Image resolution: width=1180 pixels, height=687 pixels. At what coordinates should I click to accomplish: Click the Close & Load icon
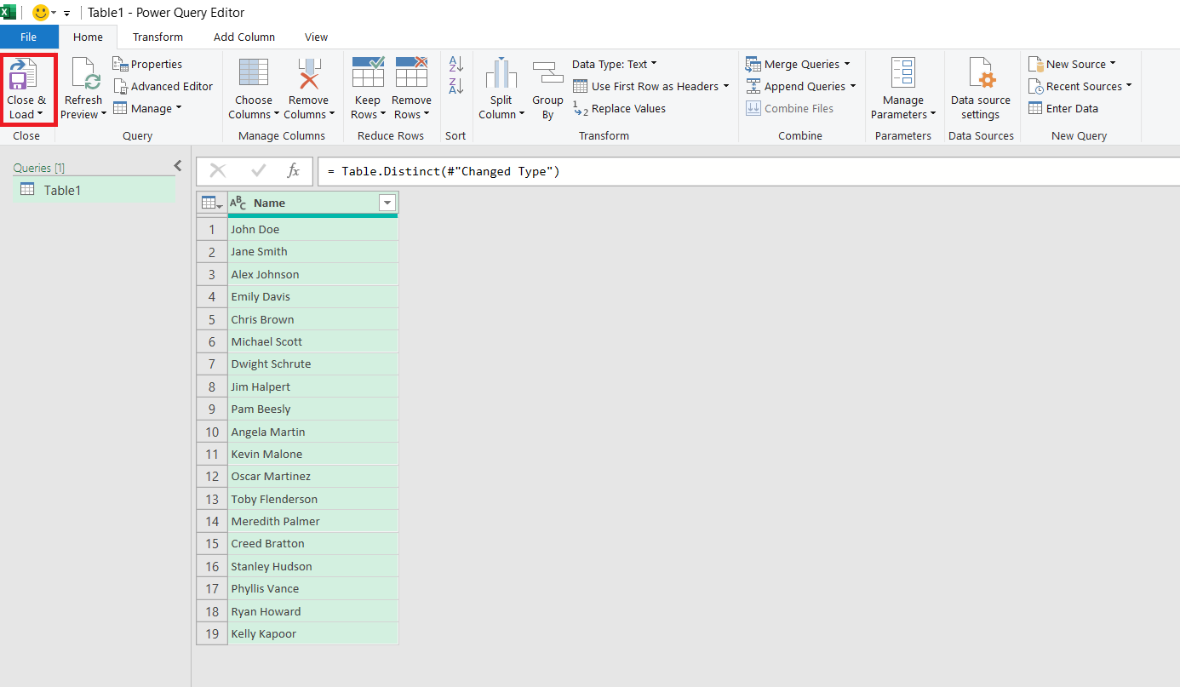[24, 75]
